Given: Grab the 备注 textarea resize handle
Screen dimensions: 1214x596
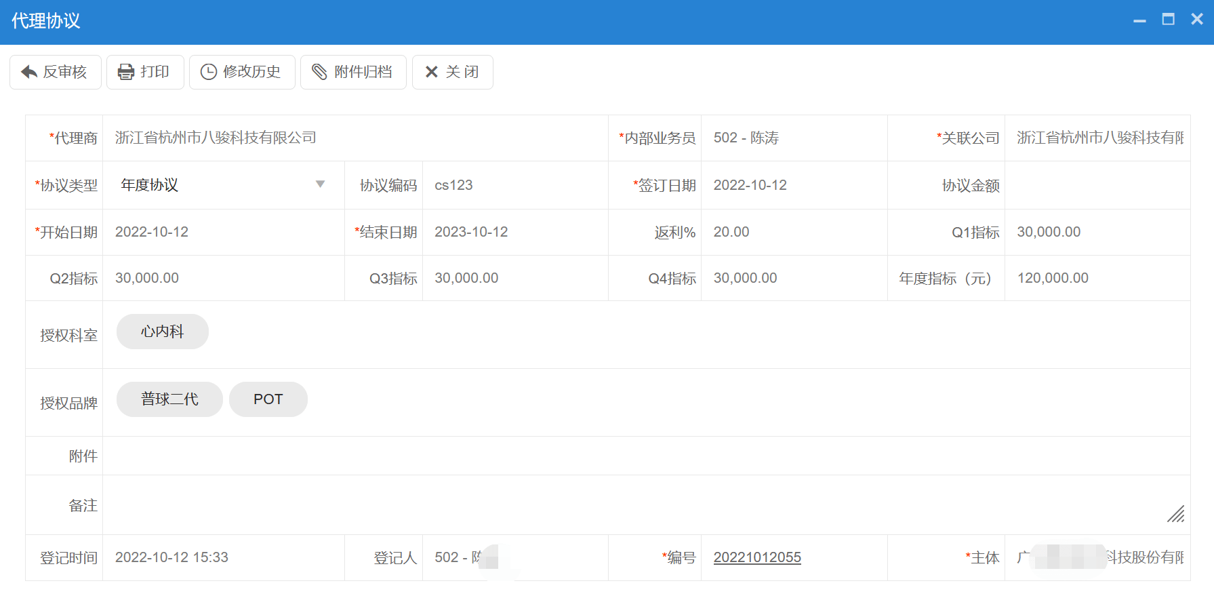Looking at the screenshot, I should click(x=1176, y=515).
